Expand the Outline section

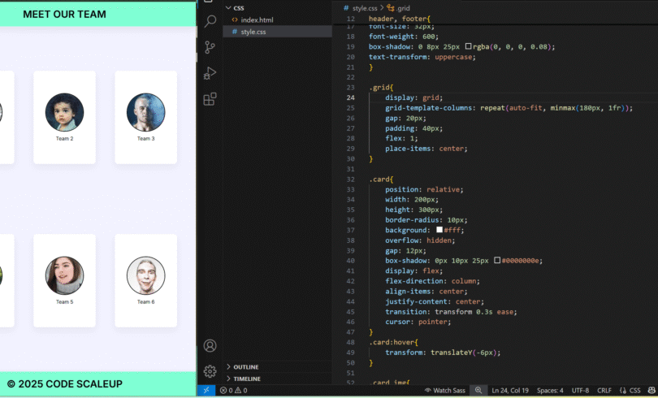coord(245,367)
